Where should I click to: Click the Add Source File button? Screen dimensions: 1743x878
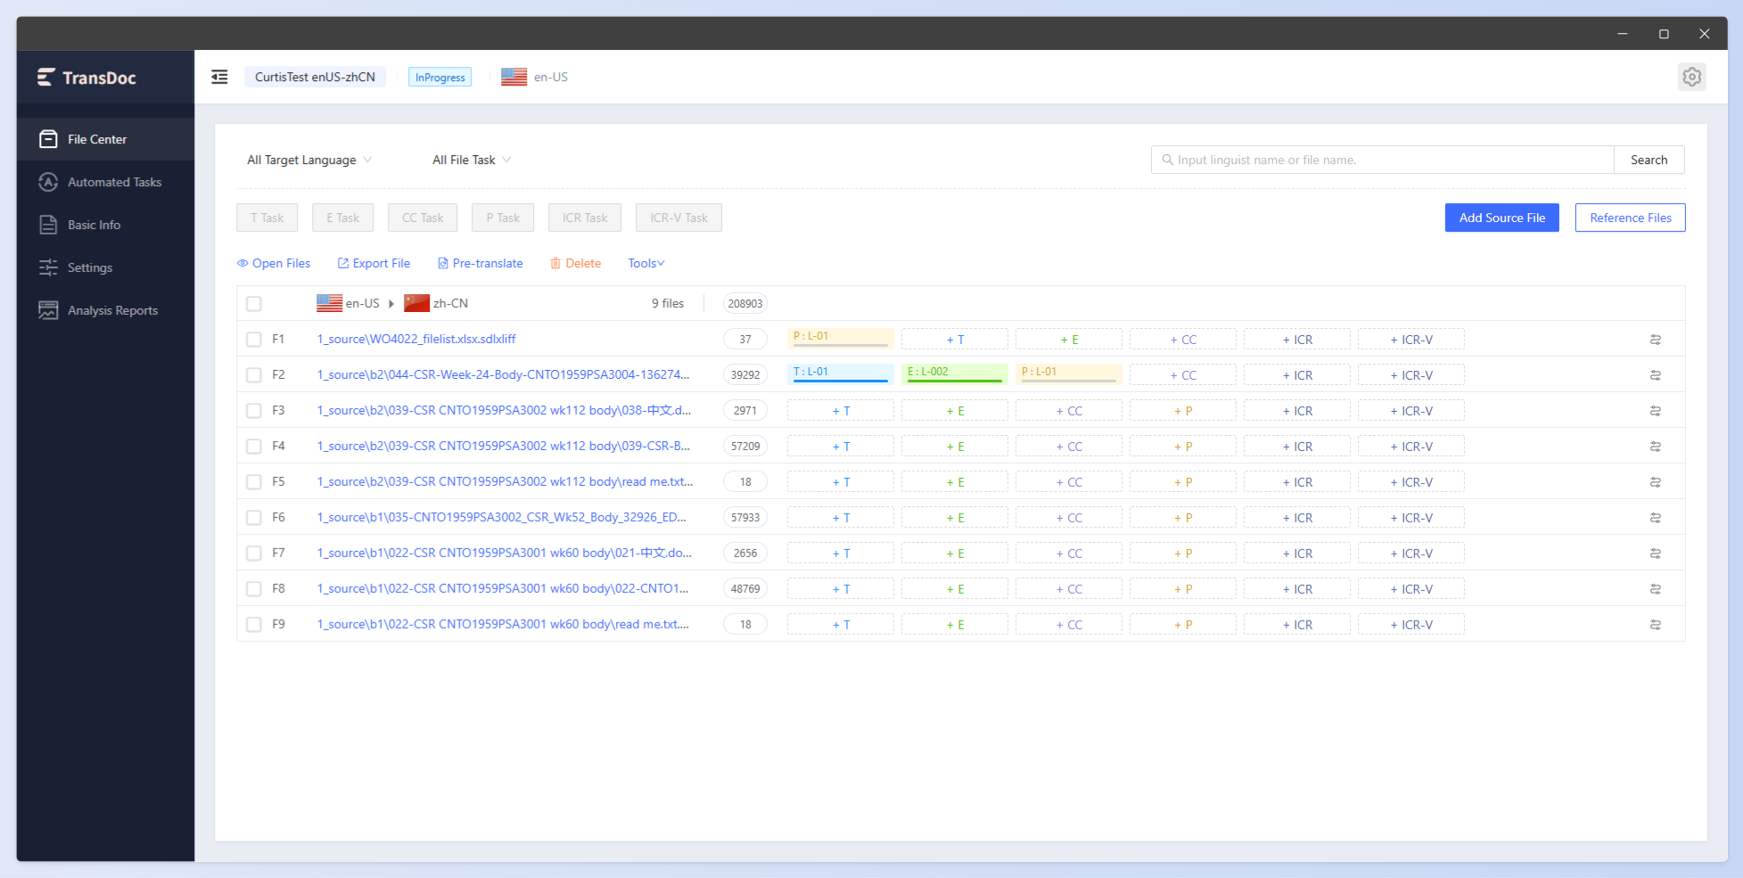1502,217
